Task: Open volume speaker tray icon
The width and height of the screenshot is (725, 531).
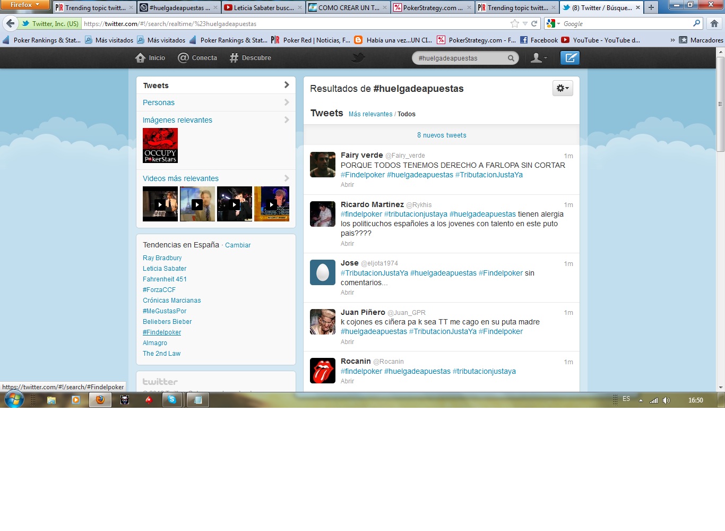Action: [666, 400]
